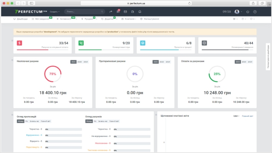Select Рік in Огляд рахунків
The height and width of the screenshot is (153, 272).
point(95,121)
